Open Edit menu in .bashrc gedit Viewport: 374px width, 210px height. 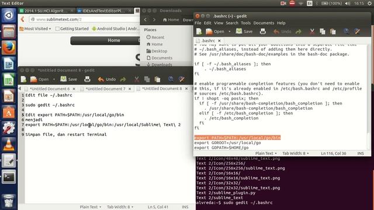point(207,23)
